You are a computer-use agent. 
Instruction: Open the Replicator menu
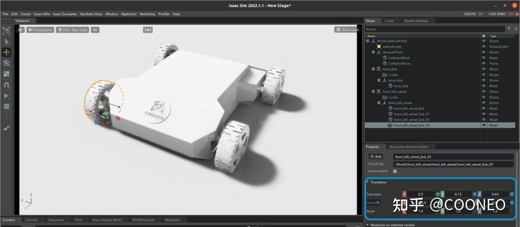tap(129, 14)
